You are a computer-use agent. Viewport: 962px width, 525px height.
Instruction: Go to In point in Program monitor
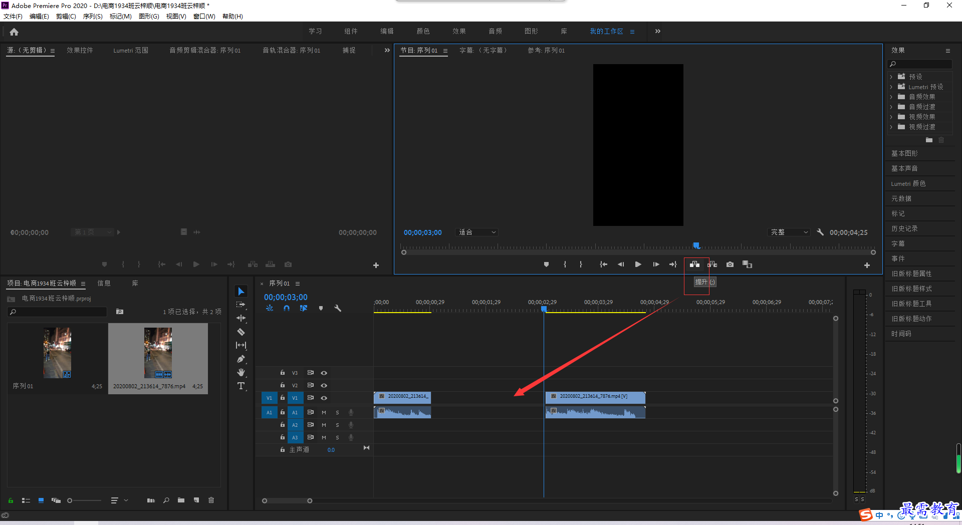tap(603, 265)
